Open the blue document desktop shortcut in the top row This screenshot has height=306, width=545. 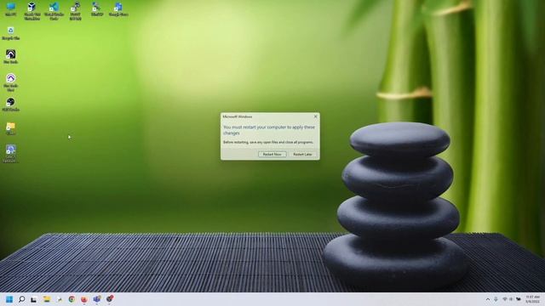tap(118, 9)
